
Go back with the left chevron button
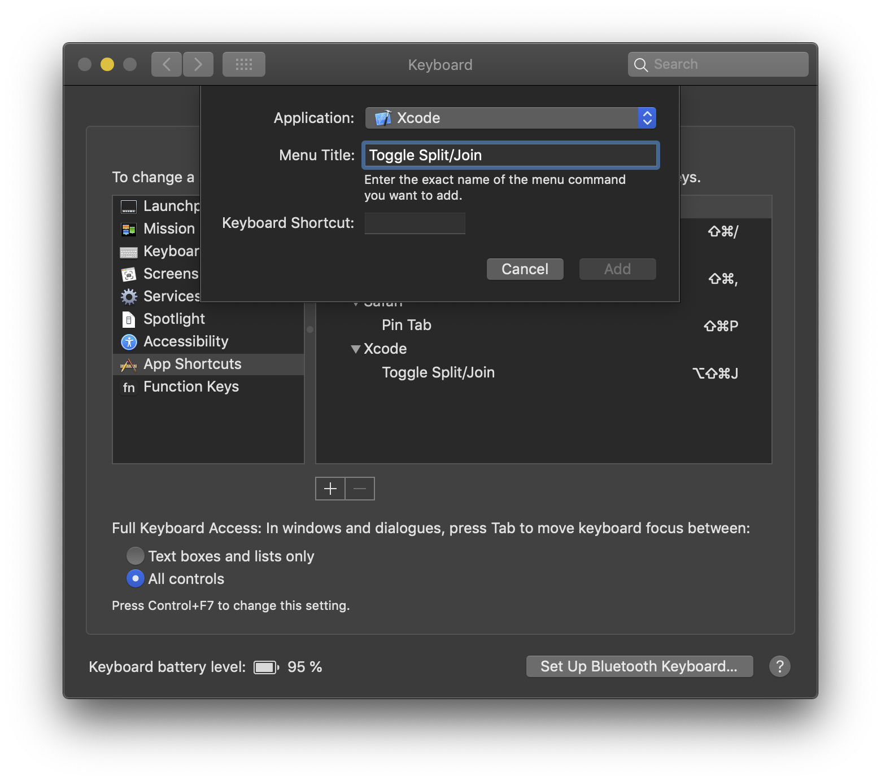pyautogui.click(x=167, y=64)
